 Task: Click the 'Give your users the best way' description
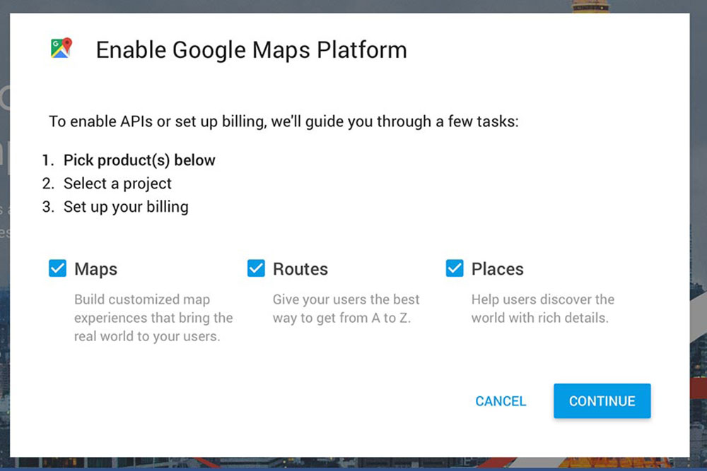point(346,309)
